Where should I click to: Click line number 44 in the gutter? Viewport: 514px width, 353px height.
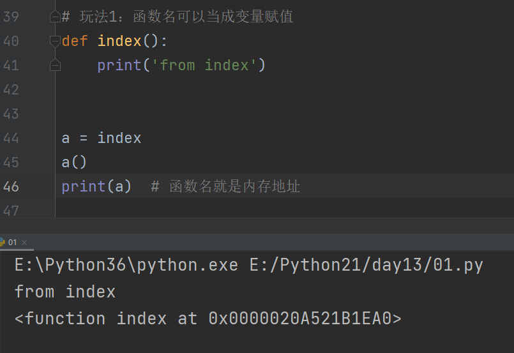click(x=11, y=138)
